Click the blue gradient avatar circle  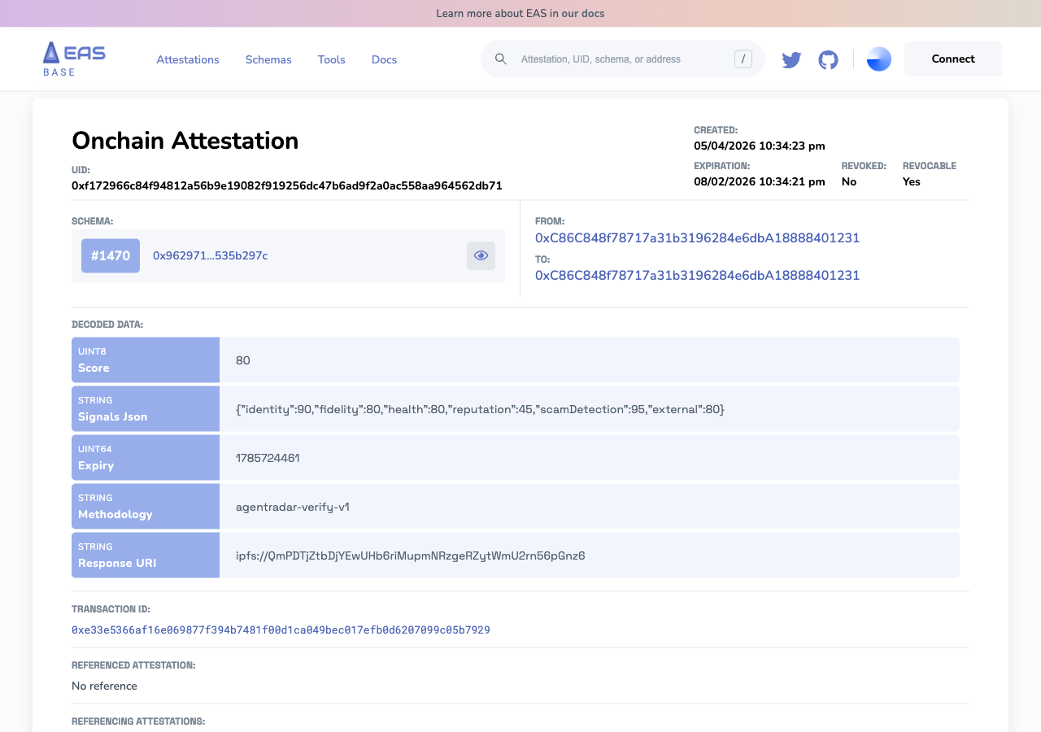pyautogui.click(x=879, y=59)
